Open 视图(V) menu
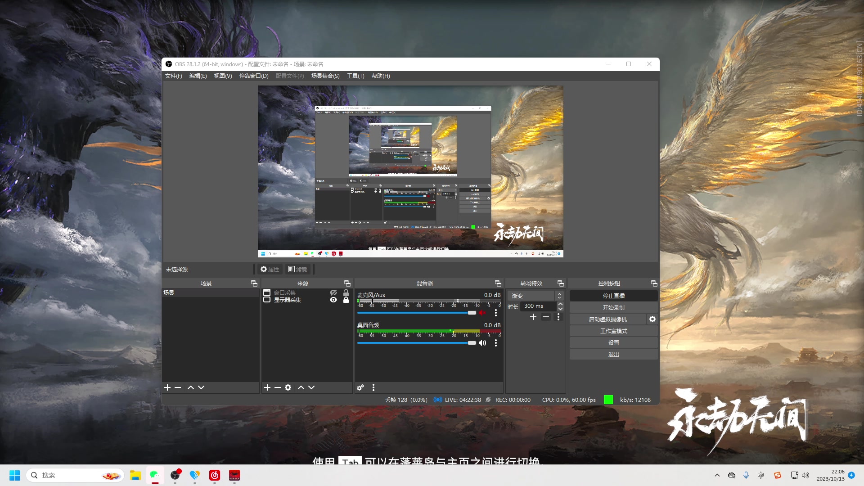Screen dimensions: 864x486 (x=223, y=76)
